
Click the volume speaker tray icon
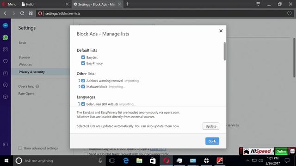[x=261, y=161]
